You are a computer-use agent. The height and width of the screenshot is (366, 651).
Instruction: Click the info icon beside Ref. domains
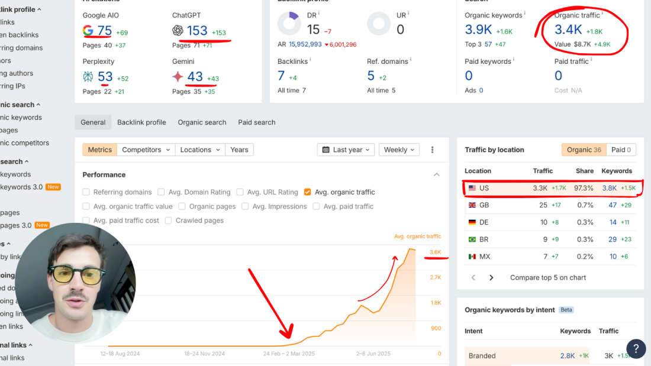tap(411, 59)
